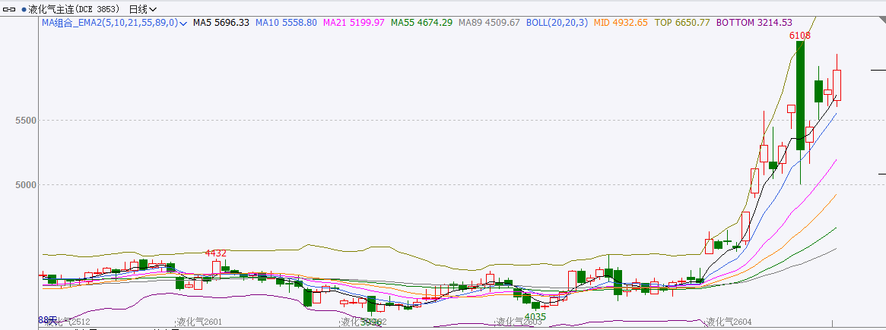Click the 液化气2604 contract marker on time axis
Screen dimensions: 886x330
(729, 322)
